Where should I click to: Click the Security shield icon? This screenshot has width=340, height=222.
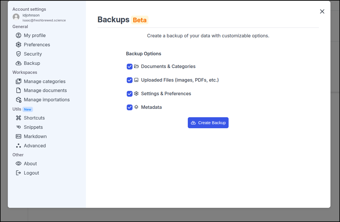tap(19, 54)
